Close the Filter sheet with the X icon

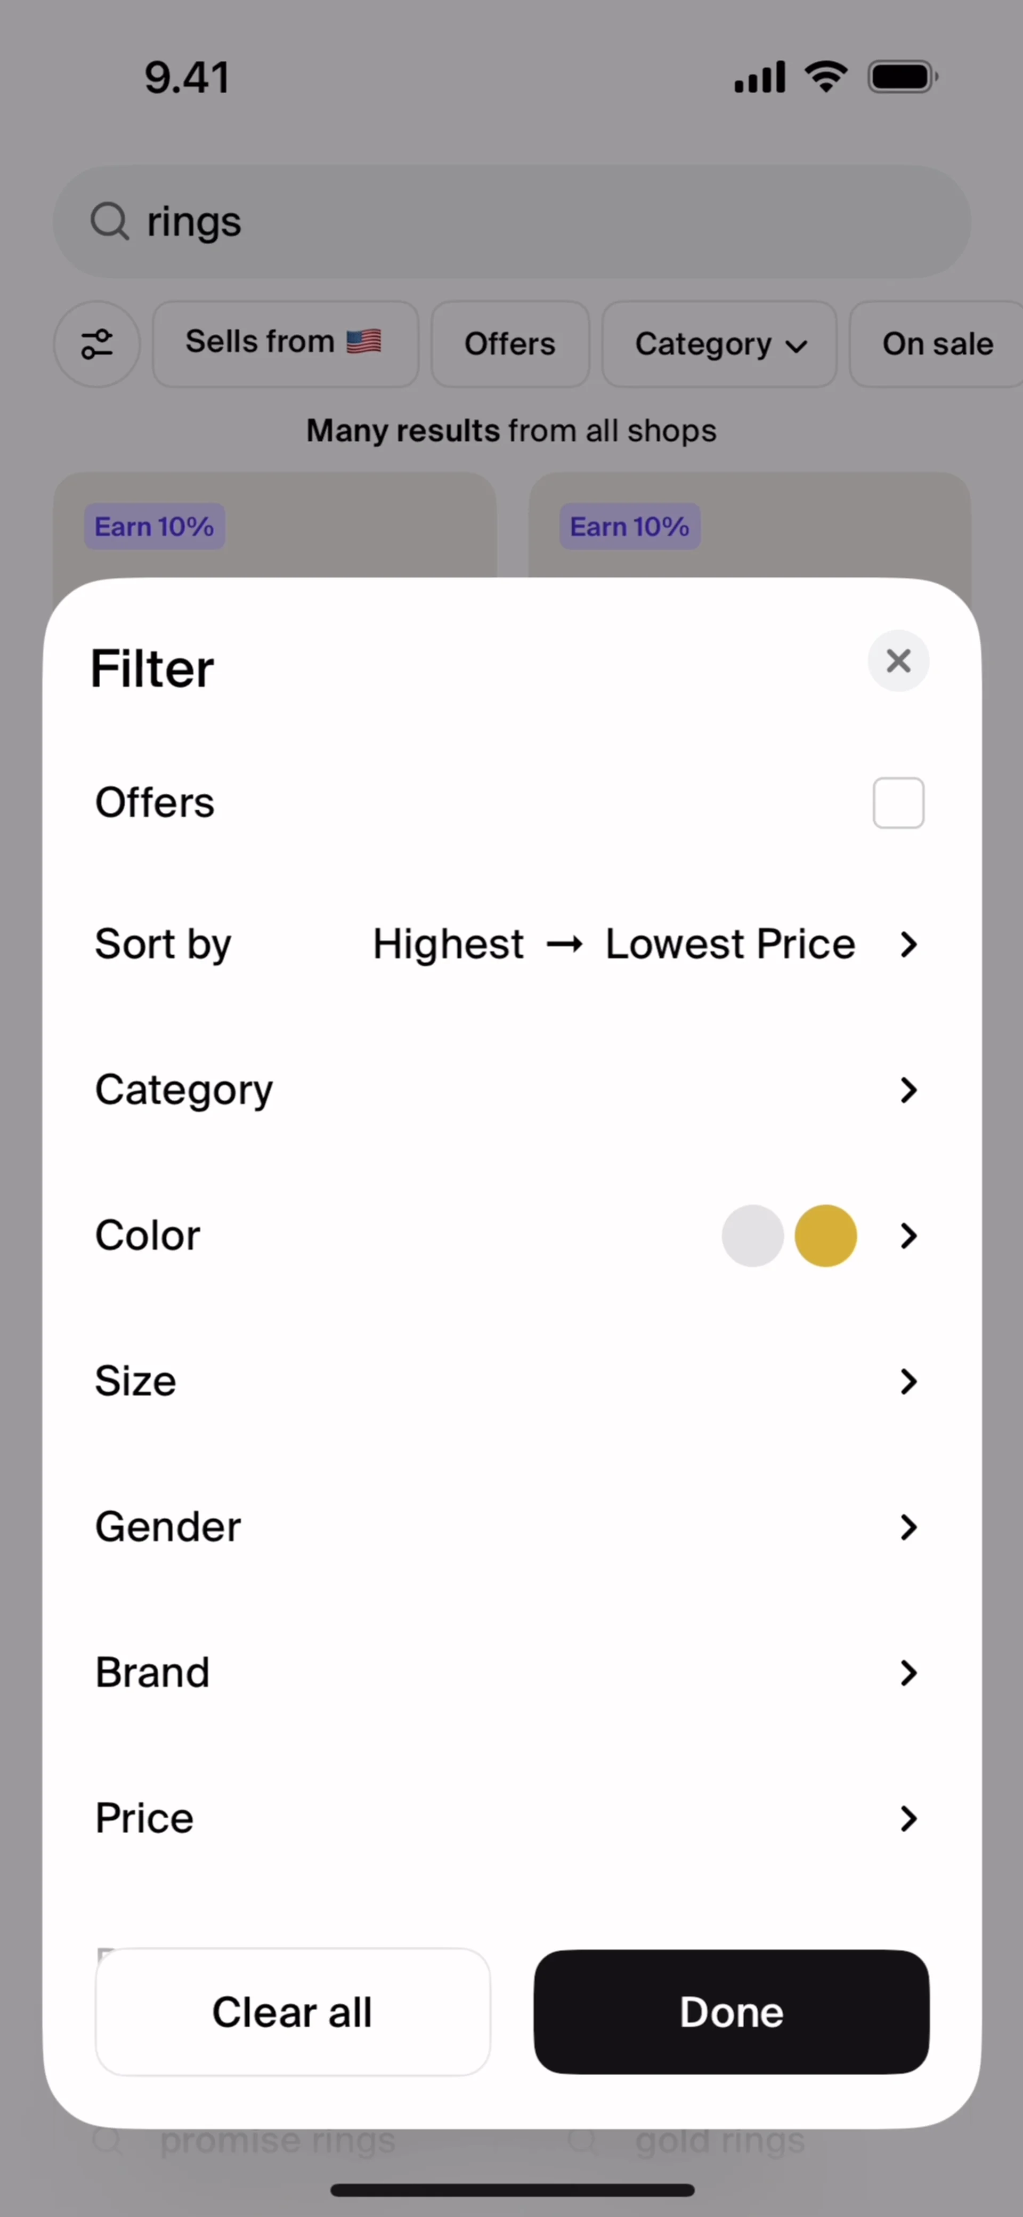[x=898, y=661]
